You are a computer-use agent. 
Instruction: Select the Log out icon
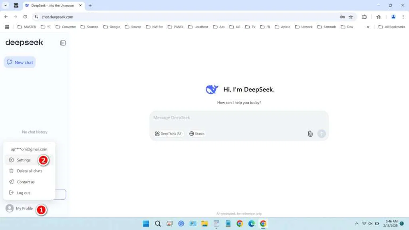click(x=11, y=192)
